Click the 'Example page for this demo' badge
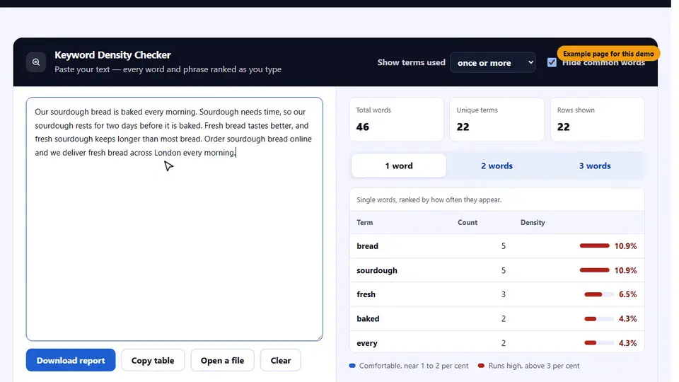This screenshot has width=679, height=382. [x=608, y=54]
